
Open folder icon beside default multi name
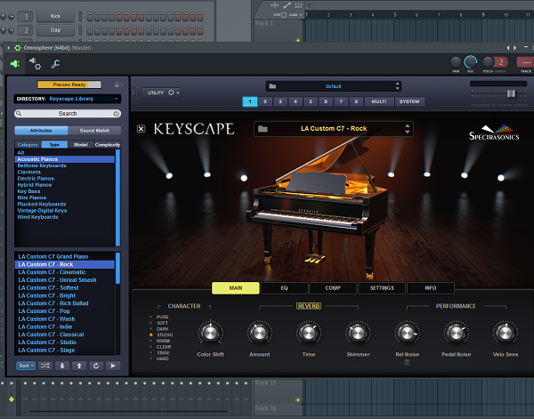(272, 86)
